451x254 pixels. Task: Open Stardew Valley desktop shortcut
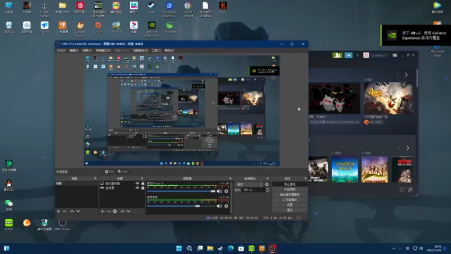tap(80, 29)
